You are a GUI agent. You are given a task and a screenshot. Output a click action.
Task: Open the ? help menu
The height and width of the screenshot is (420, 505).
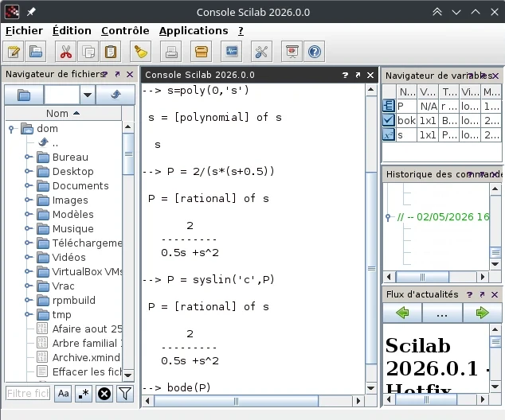tap(241, 31)
